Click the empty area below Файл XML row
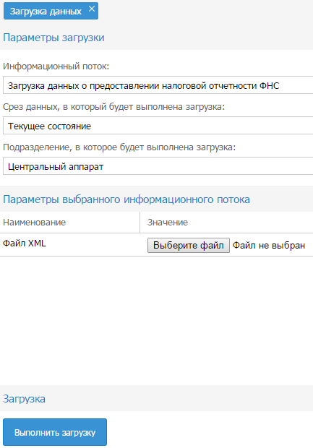Image resolution: width=313 pixels, height=448 pixels. coord(156,320)
